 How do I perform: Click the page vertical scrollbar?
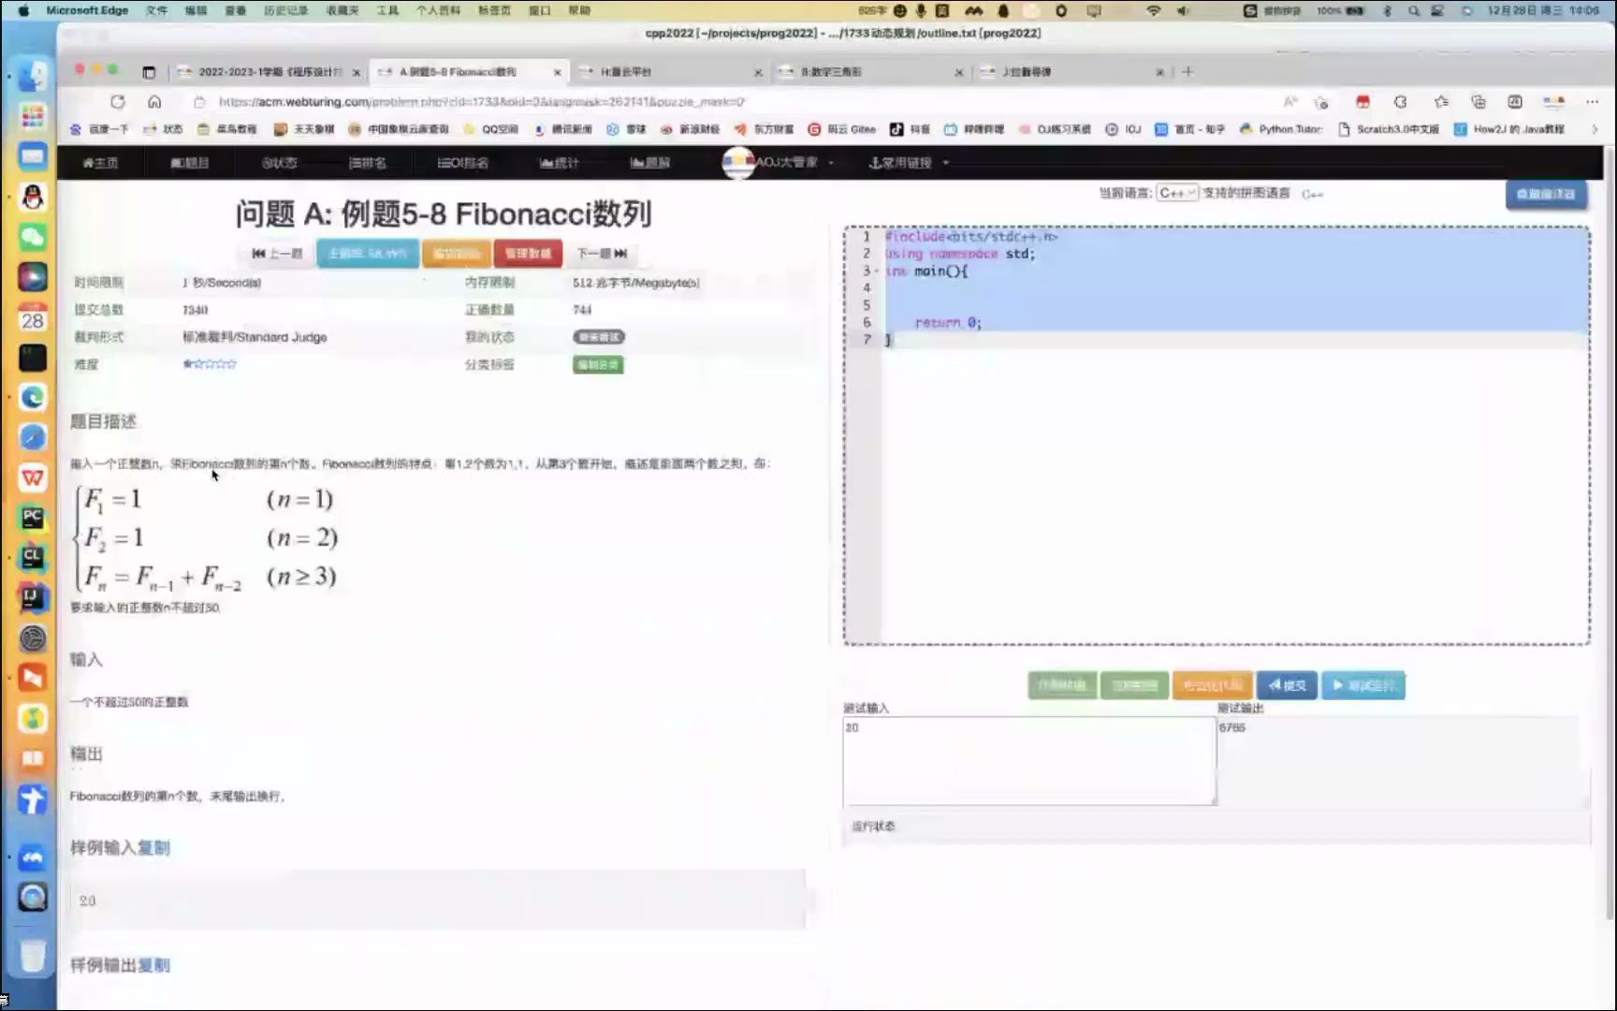pyautogui.click(x=1609, y=534)
